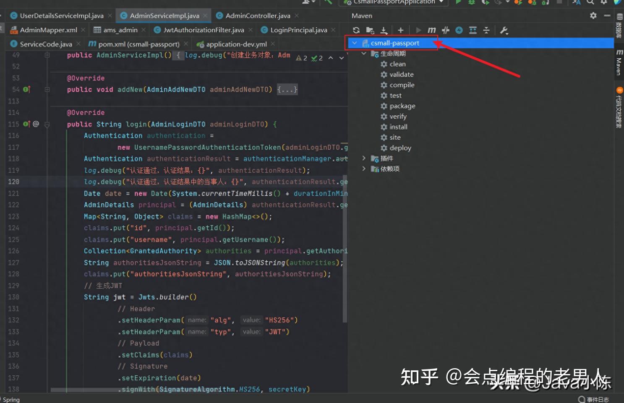624x403 pixels.
Task: Expand the 依赖项 tree node
Action: click(363, 169)
